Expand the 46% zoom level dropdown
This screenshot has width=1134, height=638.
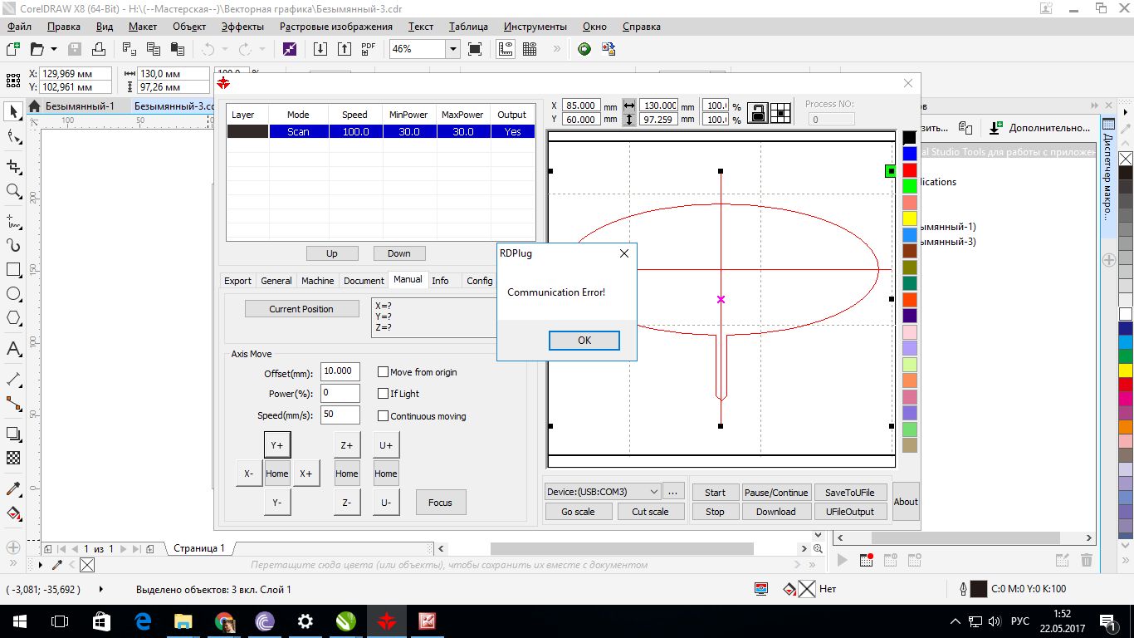click(452, 49)
